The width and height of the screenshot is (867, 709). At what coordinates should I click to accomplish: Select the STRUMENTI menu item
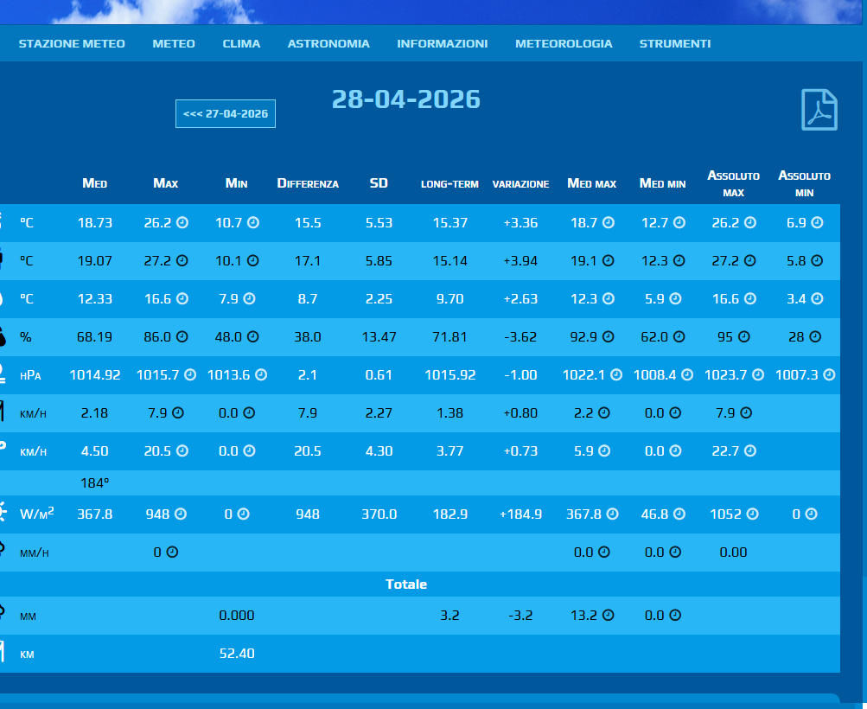[675, 43]
